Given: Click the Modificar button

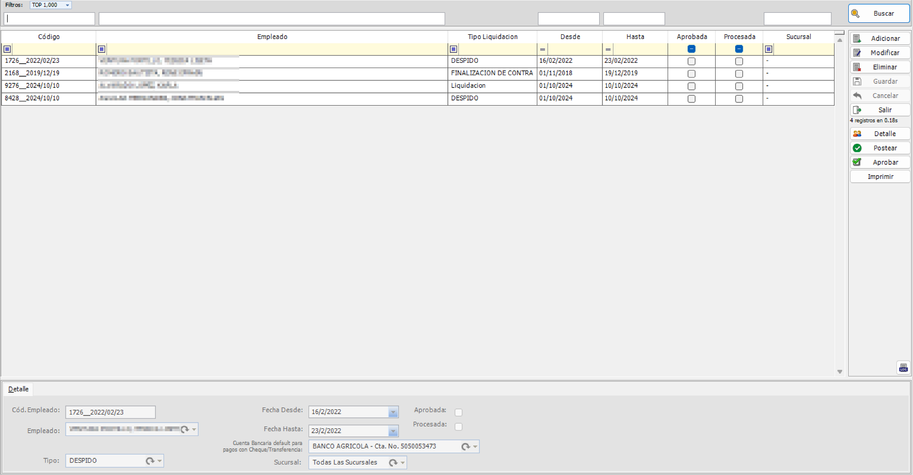Looking at the screenshot, I should (880, 52).
